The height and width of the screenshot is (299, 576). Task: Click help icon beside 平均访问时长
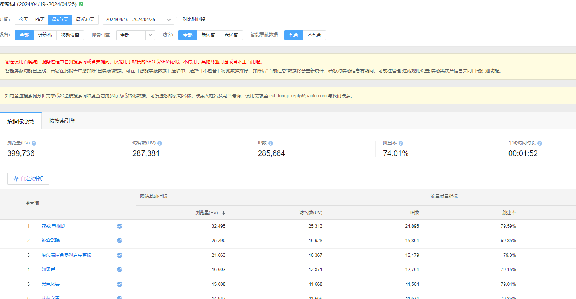coord(540,143)
